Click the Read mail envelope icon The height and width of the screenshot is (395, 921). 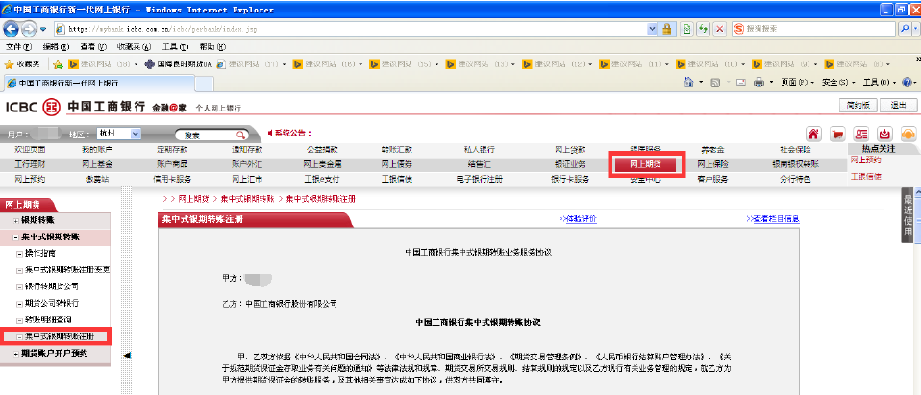click(740, 83)
